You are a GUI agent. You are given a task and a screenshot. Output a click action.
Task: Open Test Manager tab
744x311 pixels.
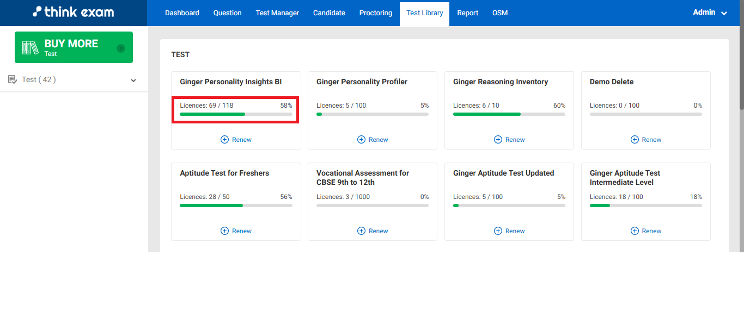277,13
